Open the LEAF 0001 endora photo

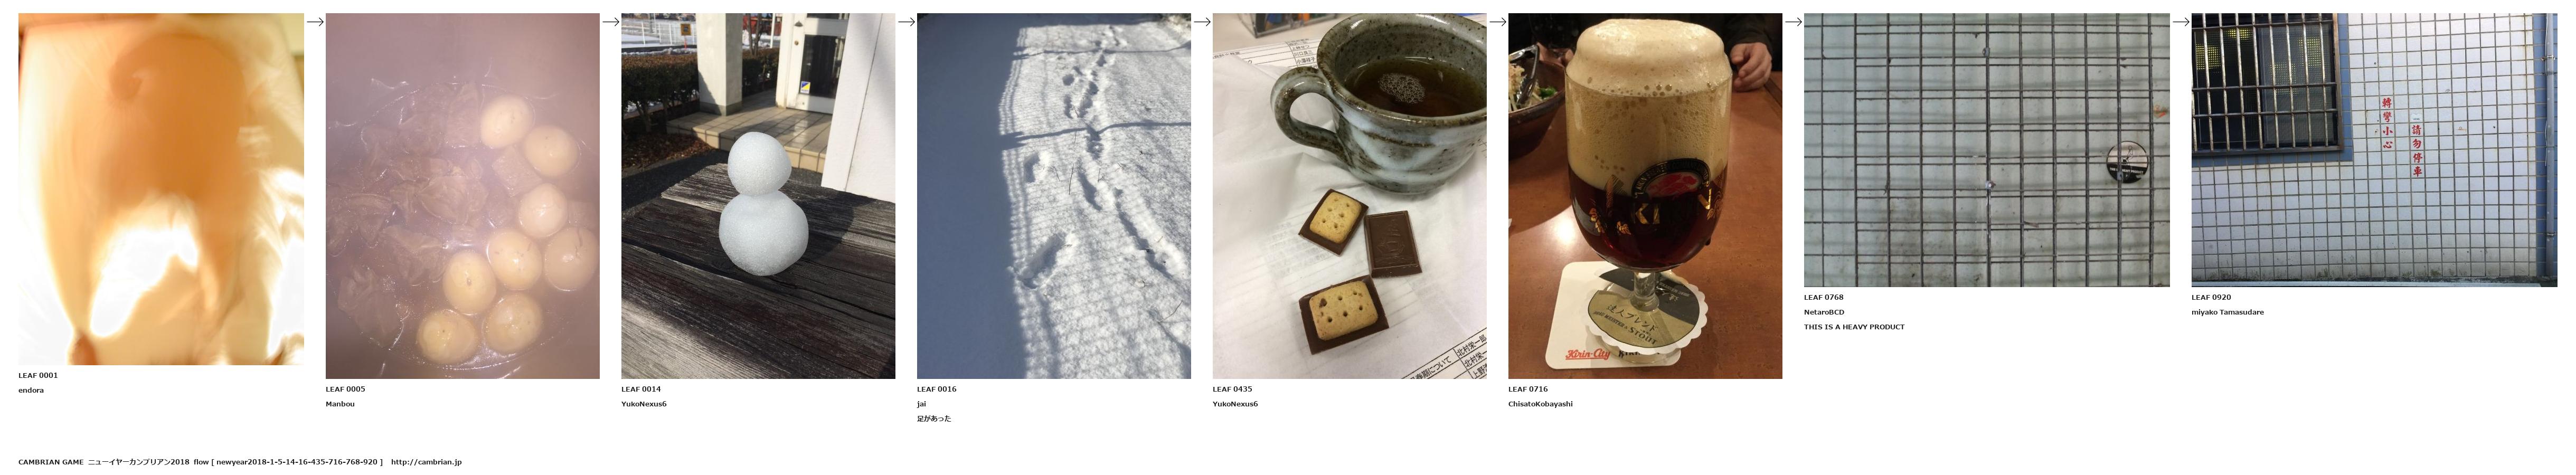[161, 189]
